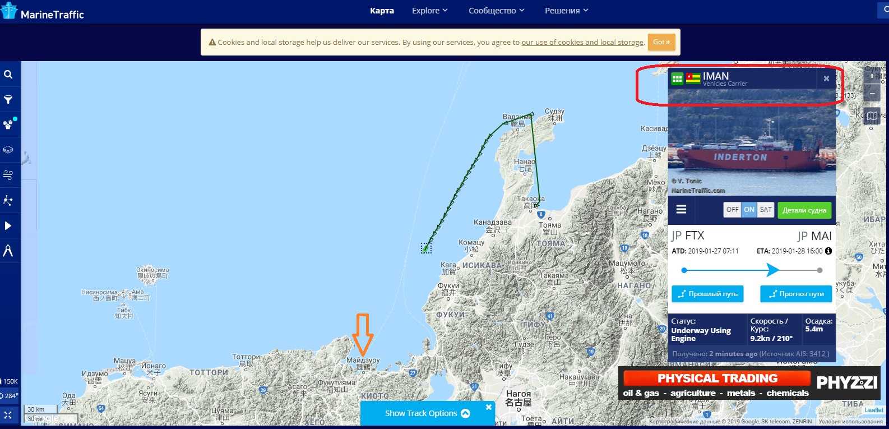The height and width of the screenshot is (429, 889).
Task: Expand Show Track Options panel
Action: pyautogui.click(x=427, y=413)
